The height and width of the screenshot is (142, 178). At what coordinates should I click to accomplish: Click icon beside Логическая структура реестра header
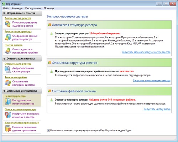click(49, 25)
